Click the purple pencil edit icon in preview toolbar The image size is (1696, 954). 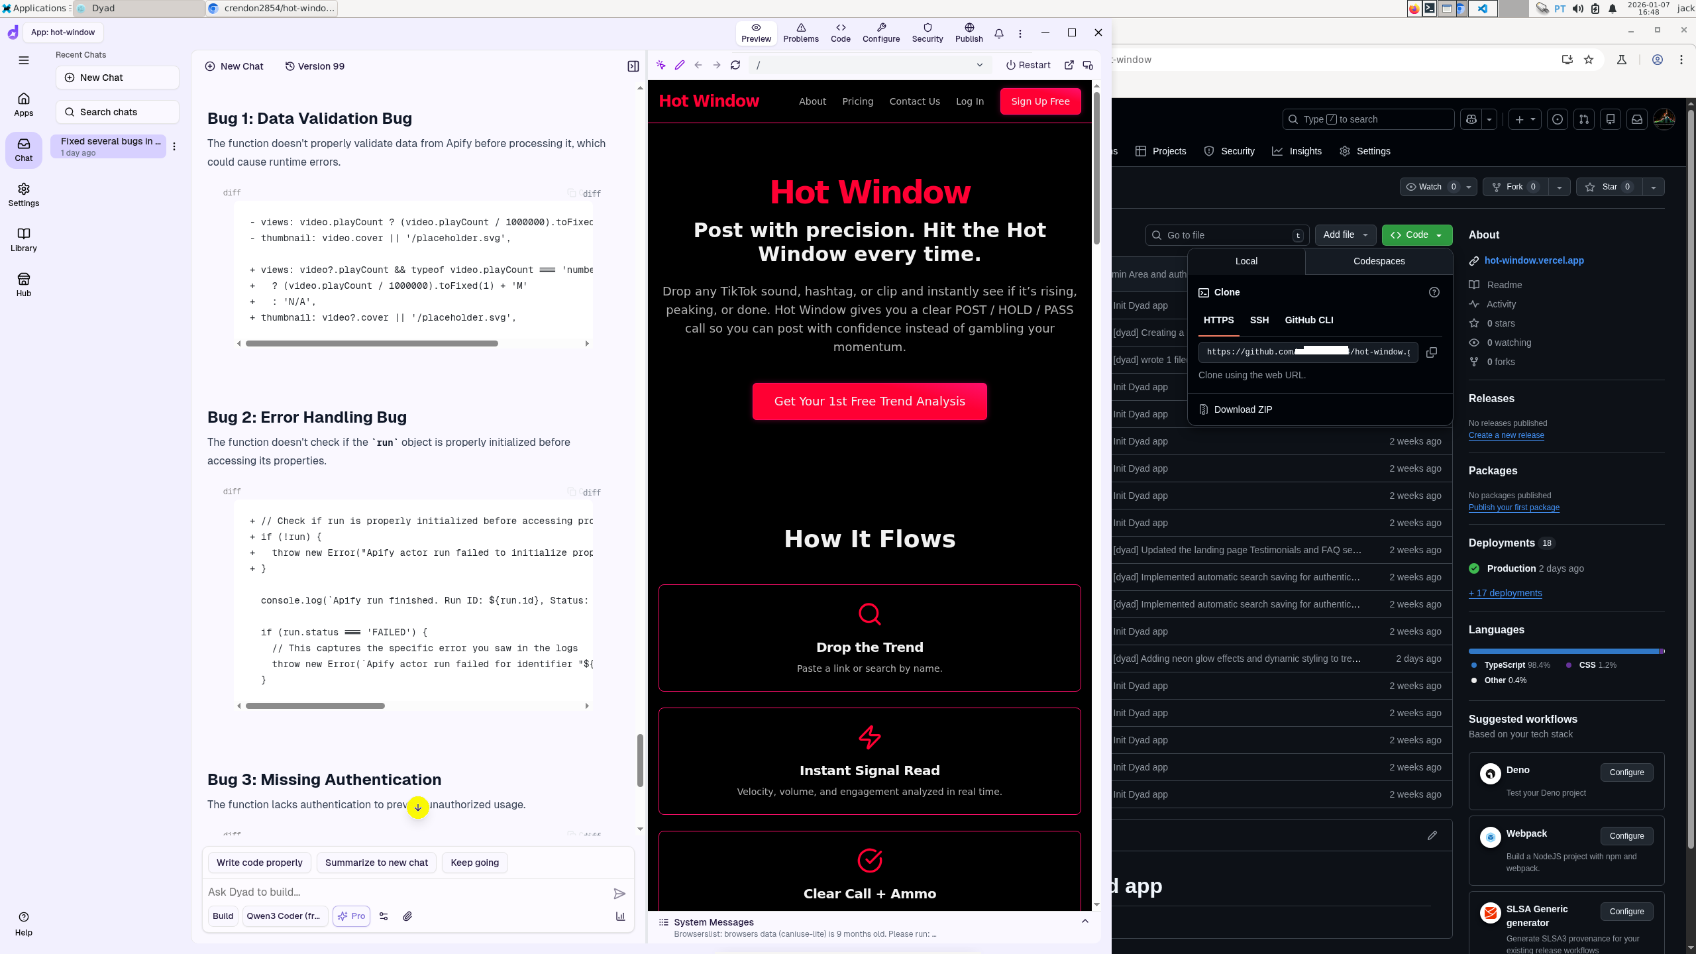[680, 65]
